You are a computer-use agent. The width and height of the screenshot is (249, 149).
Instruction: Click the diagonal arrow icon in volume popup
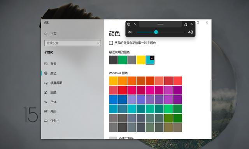tap(135, 24)
